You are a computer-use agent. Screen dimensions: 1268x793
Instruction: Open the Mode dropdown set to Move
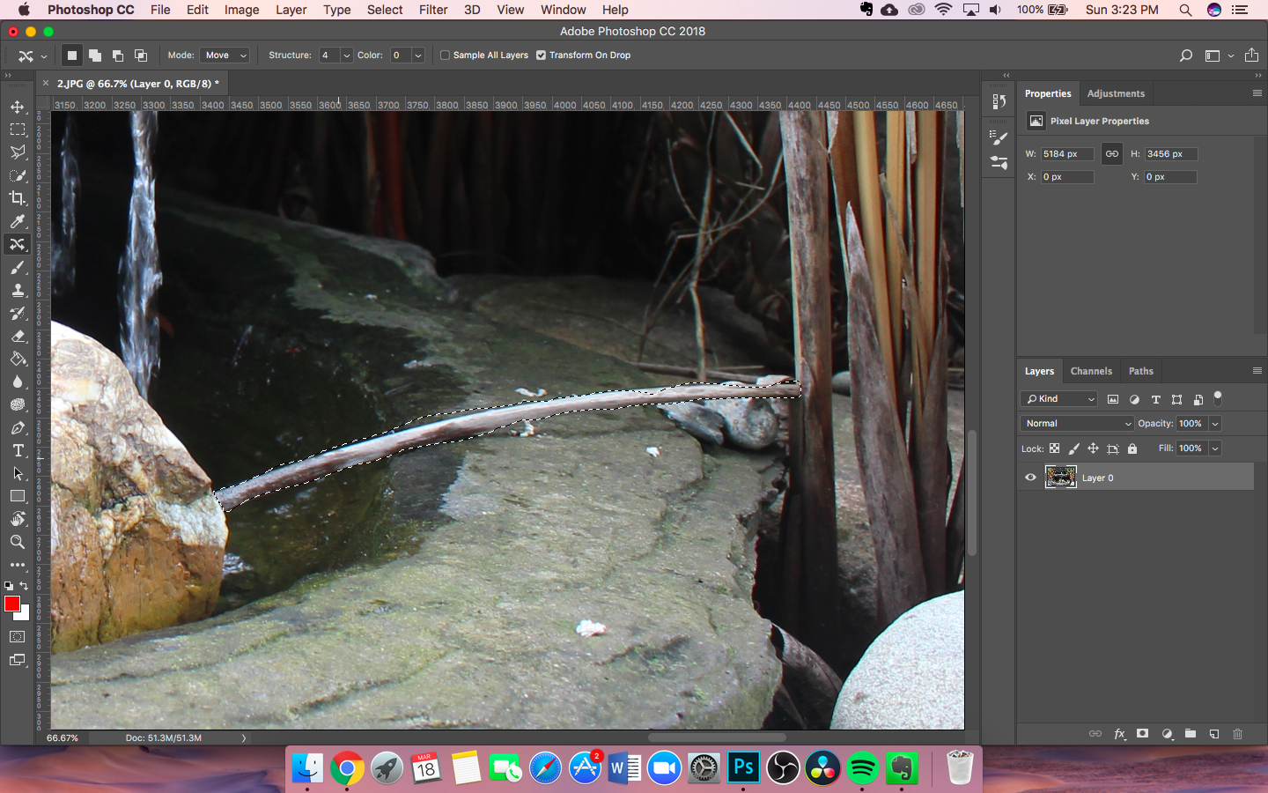[x=225, y=56]
